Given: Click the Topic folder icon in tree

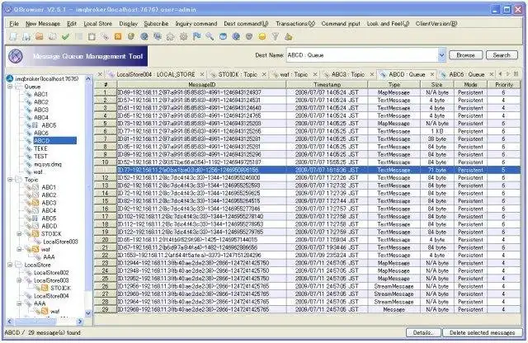Looking at the screenshot, I should pos(18,180).
